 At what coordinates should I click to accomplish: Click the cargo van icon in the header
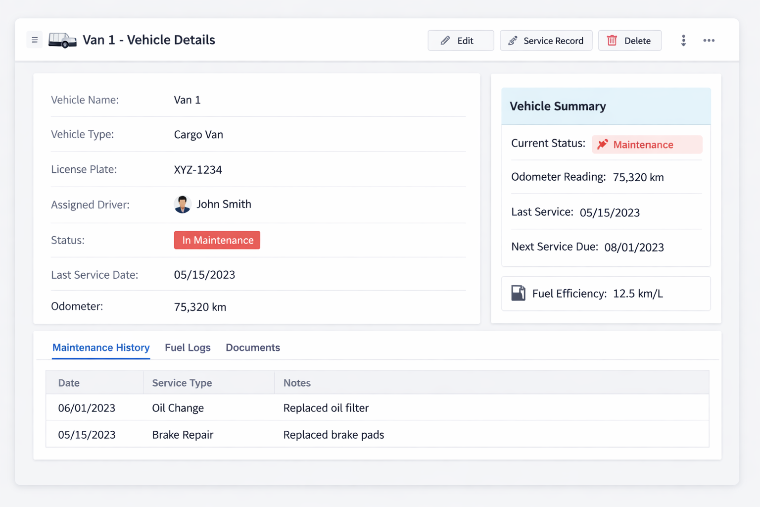(62, 40)
